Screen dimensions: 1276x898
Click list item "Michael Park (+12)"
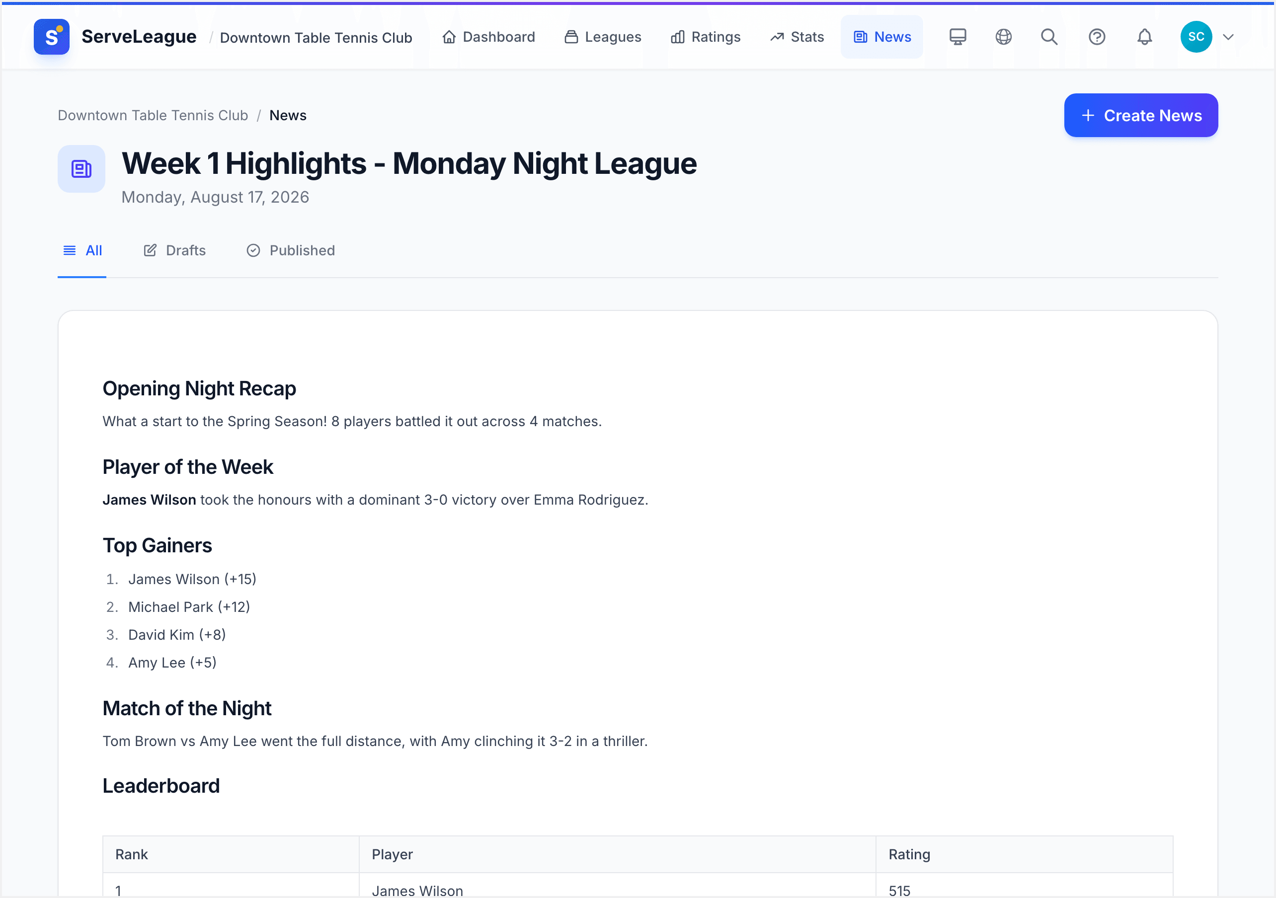189,607
